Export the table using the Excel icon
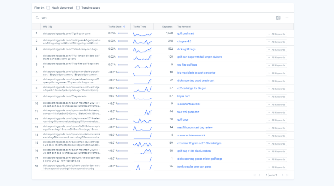334x186 pixels. 278,18
